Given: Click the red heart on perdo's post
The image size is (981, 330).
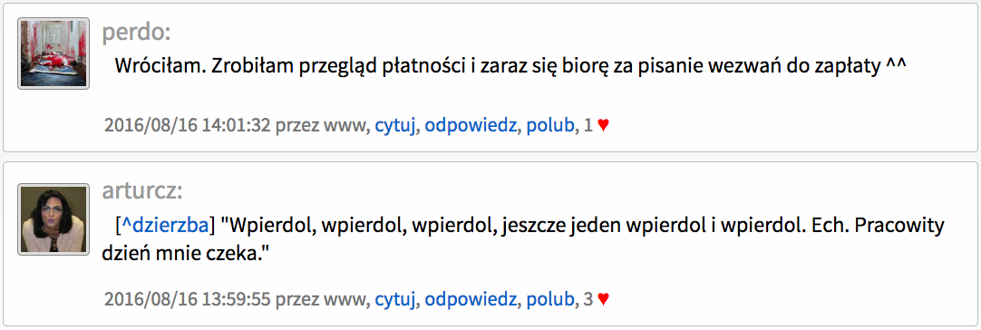Looking at the screenshot, I should [603, 125].
